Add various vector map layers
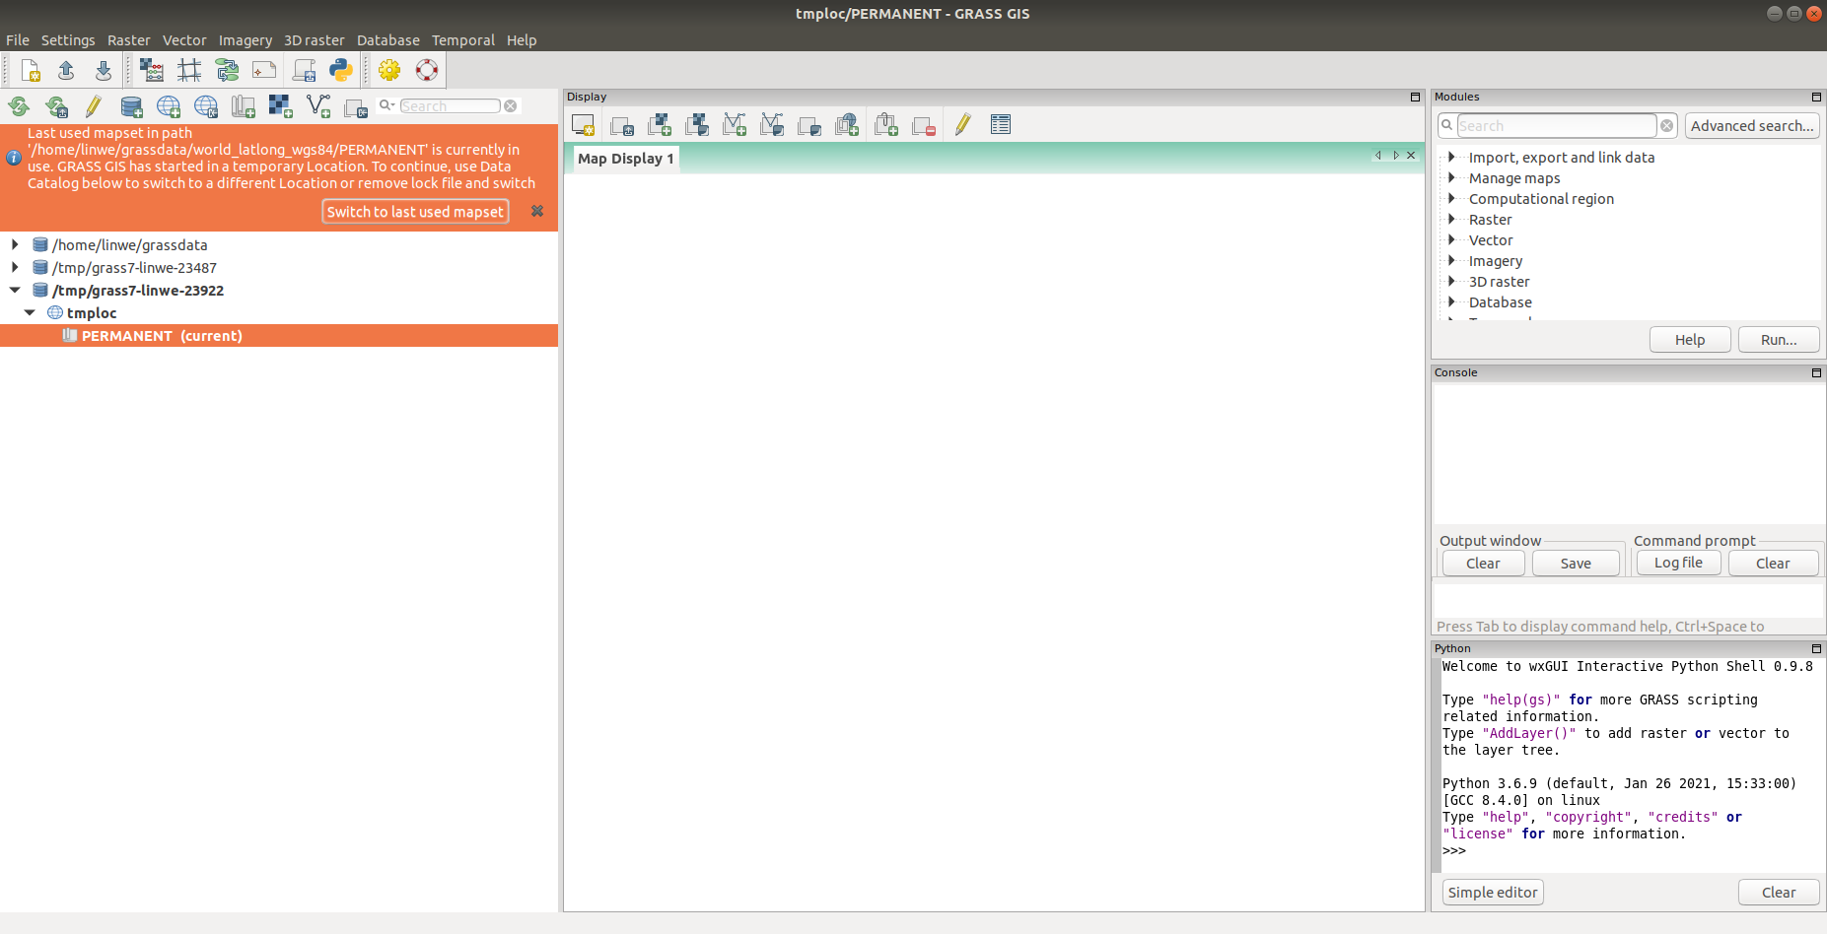Viewport: 1827px width, 934px height. pos(772,125)
